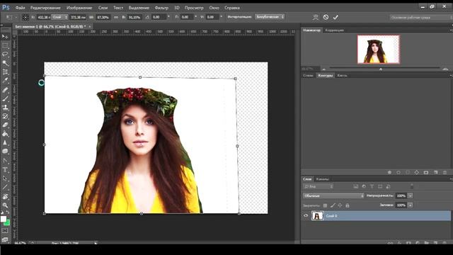The width and height of the screenshot is (453, 255).
Task: Toggle lock position of layer
Action: (340, 205)
